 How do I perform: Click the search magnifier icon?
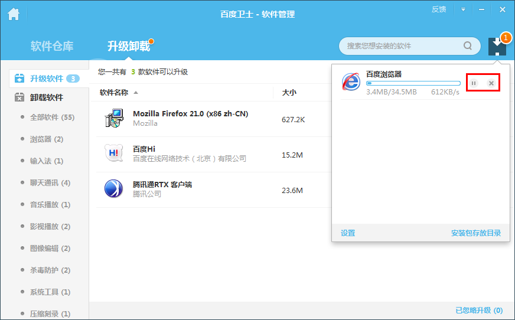(x=468, y=45)
